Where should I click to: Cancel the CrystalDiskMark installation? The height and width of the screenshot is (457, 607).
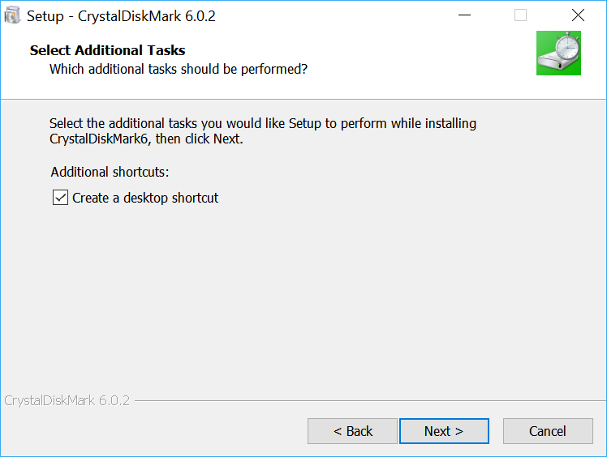pyautogui.click(x=548, y=431)
